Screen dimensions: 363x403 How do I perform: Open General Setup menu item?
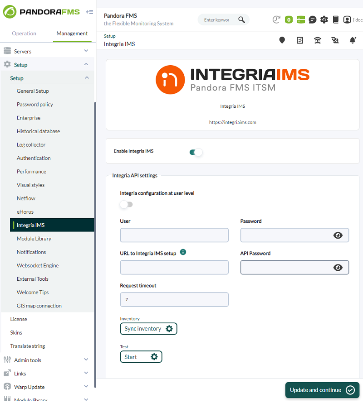[x=33, y=91]
